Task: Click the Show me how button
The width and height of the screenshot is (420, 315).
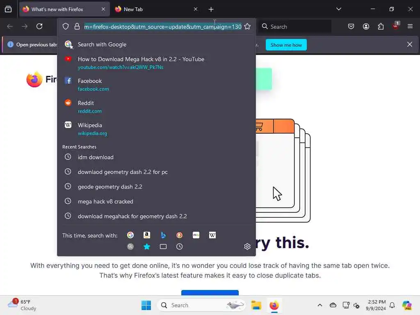Action: point(286,45)
